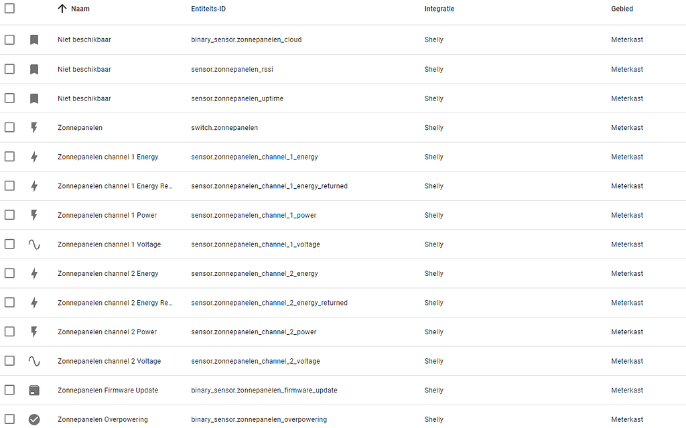Click the checkmark icon beside Zonnepanelen Overpowering
This screenshot has width=686, height=428.
tap(34, 419)
